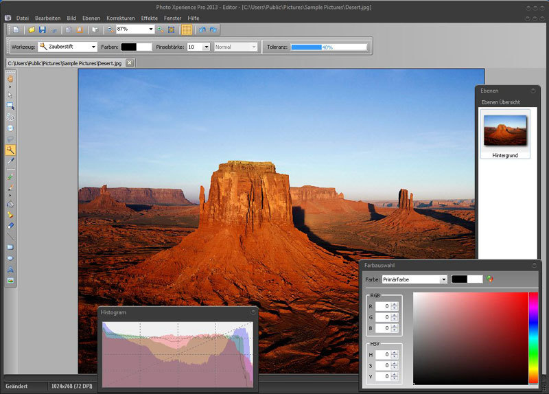Open the Datei menu

pyautogui.click(x=23, y=19)
